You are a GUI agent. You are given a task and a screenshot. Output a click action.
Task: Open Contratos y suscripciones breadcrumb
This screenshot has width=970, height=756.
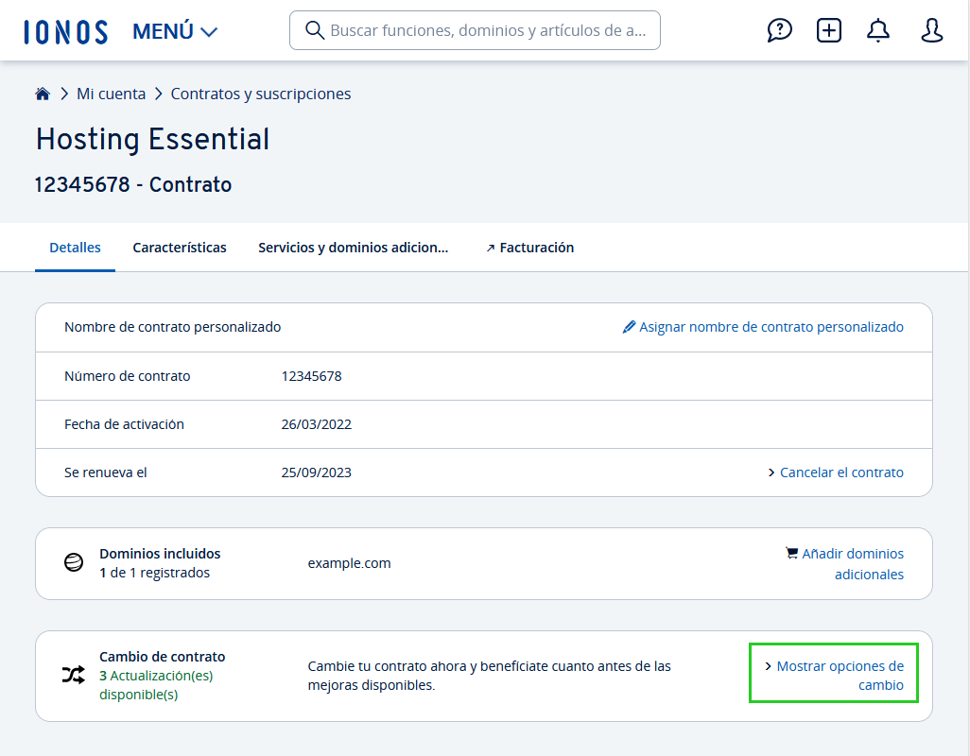(x=260, y=94)
